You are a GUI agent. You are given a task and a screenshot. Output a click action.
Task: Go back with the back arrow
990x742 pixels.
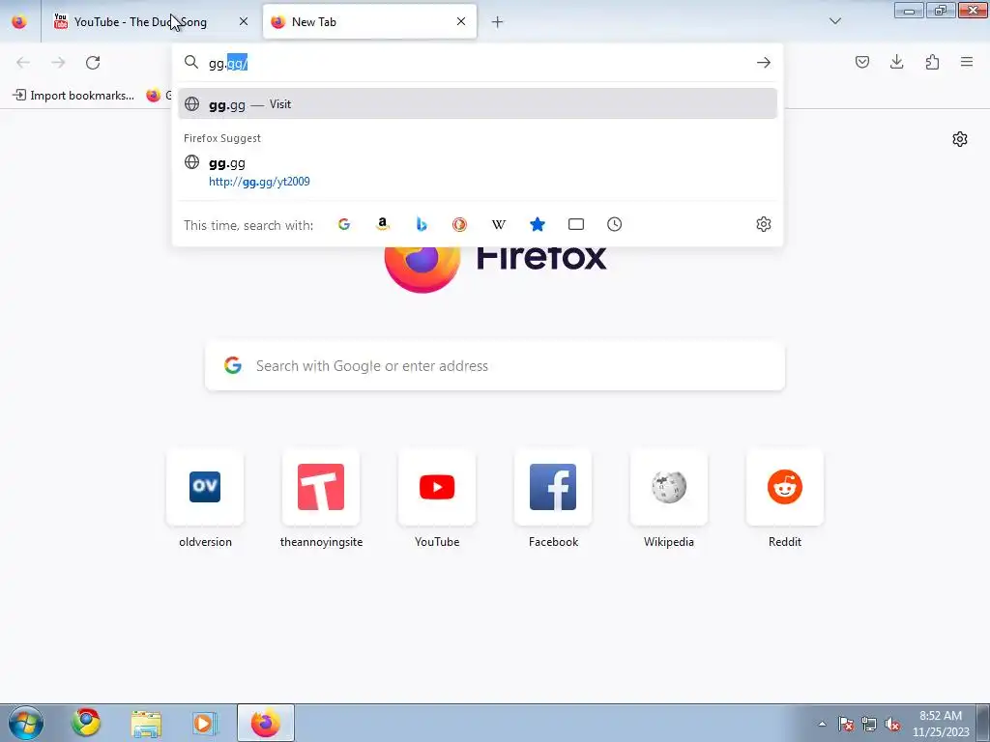click(x=23, y=62)
